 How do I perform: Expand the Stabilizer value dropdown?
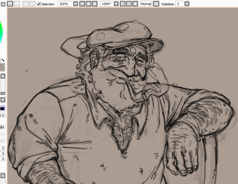point(187,4)
